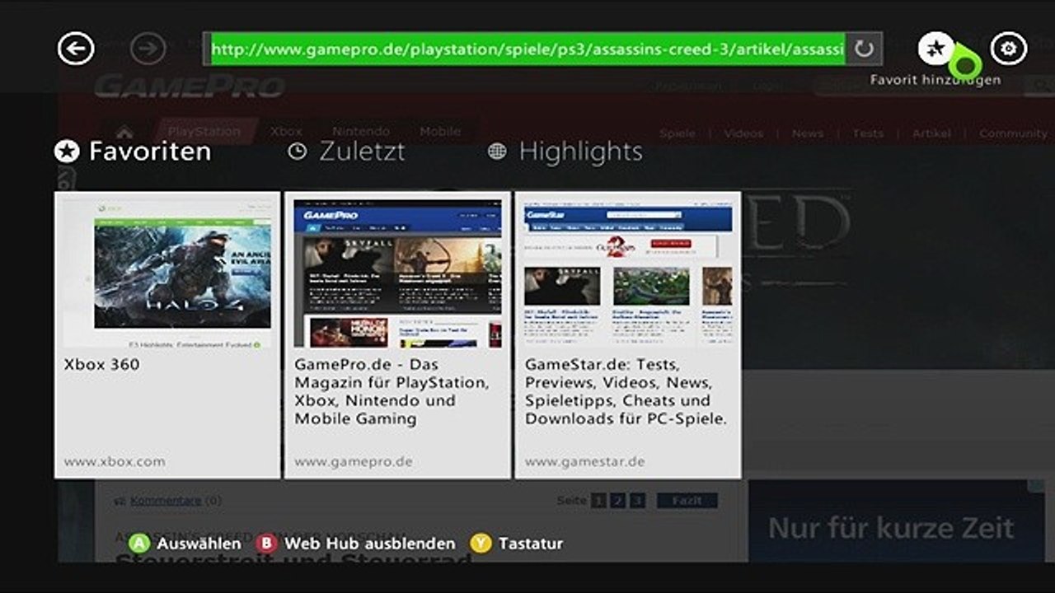Click the www.gamepro.de address text
Viewport: 1055px width, 593px height.
pyautogui.click(x=353, y=462)
